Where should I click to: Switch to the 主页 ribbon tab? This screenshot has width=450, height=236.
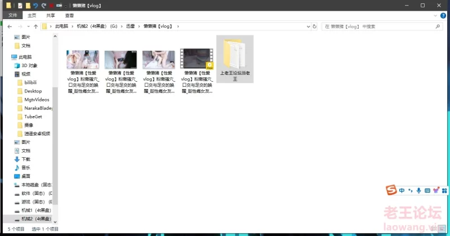point(32,15)
